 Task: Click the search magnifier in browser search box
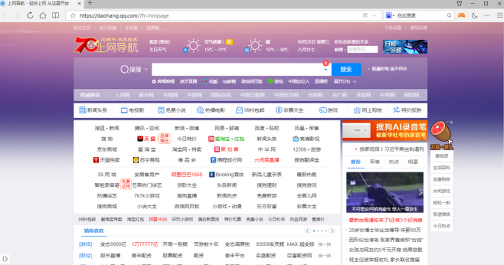449,16
